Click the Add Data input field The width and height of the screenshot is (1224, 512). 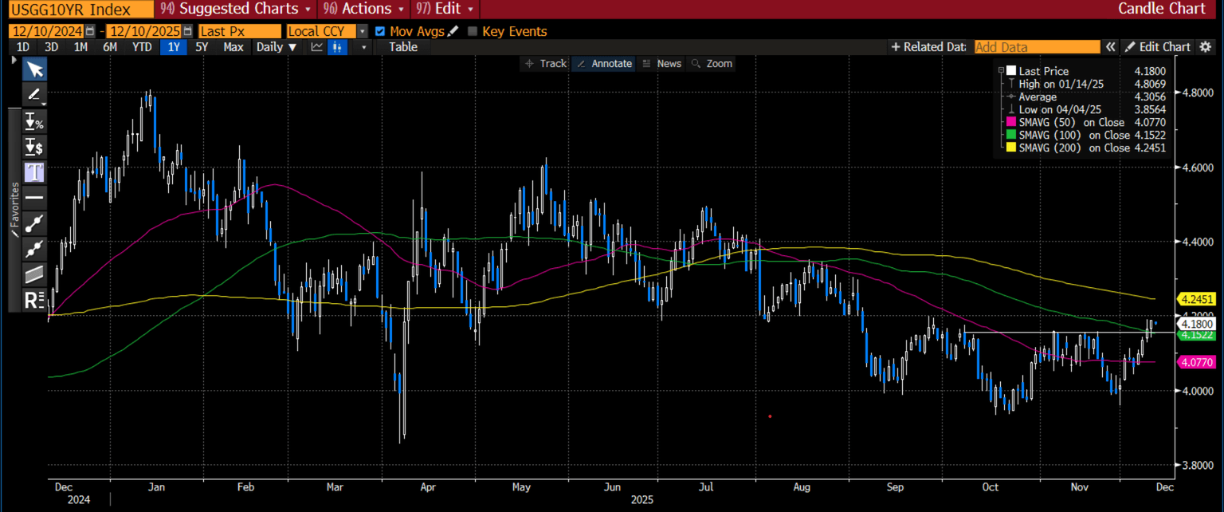click(1036, 47)
